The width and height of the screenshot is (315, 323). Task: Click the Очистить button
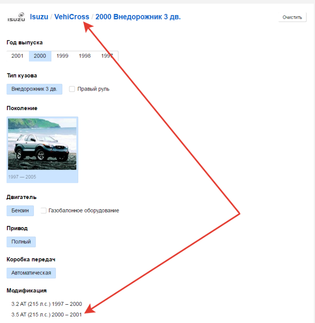point(292,17)
